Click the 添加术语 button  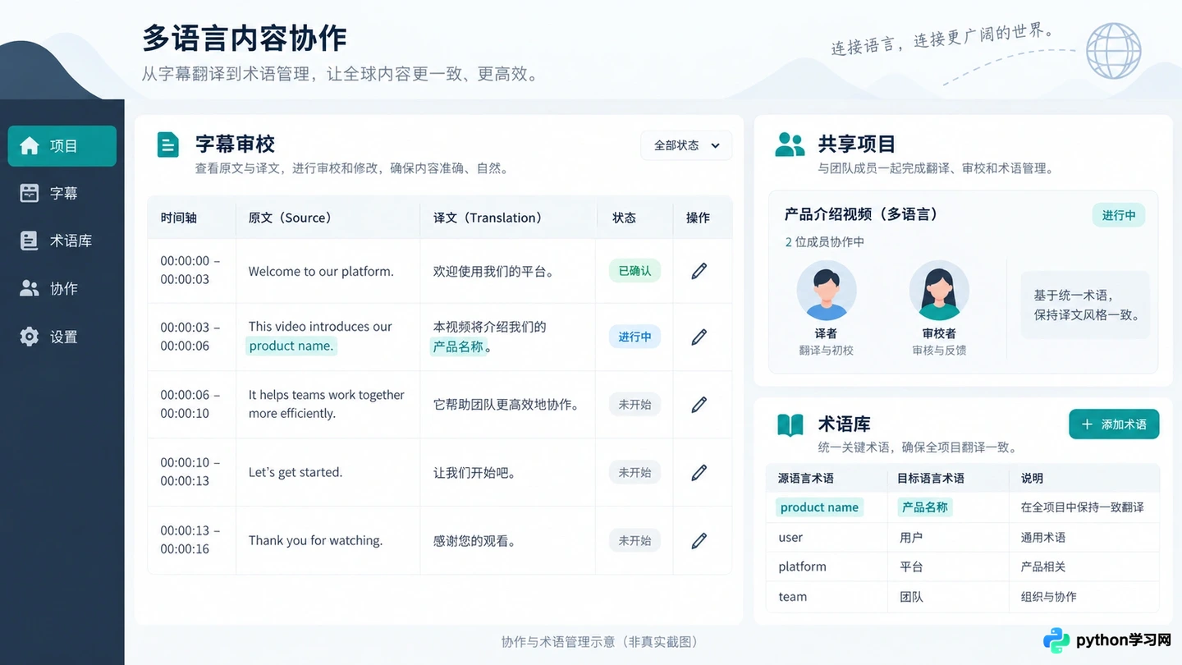pyautogui.click(x=1114, y=424)
